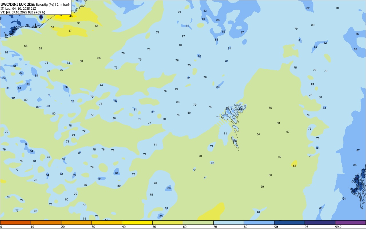Select the orange 10–20 legend color band
Image resolution: width=366 pixels, height=229 pixels.
click(46, 222)
